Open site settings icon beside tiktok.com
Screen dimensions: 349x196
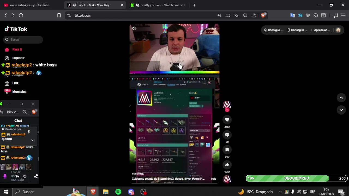69,16
